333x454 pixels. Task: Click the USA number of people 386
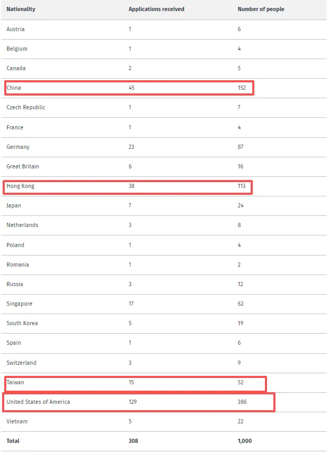[243, 402]
